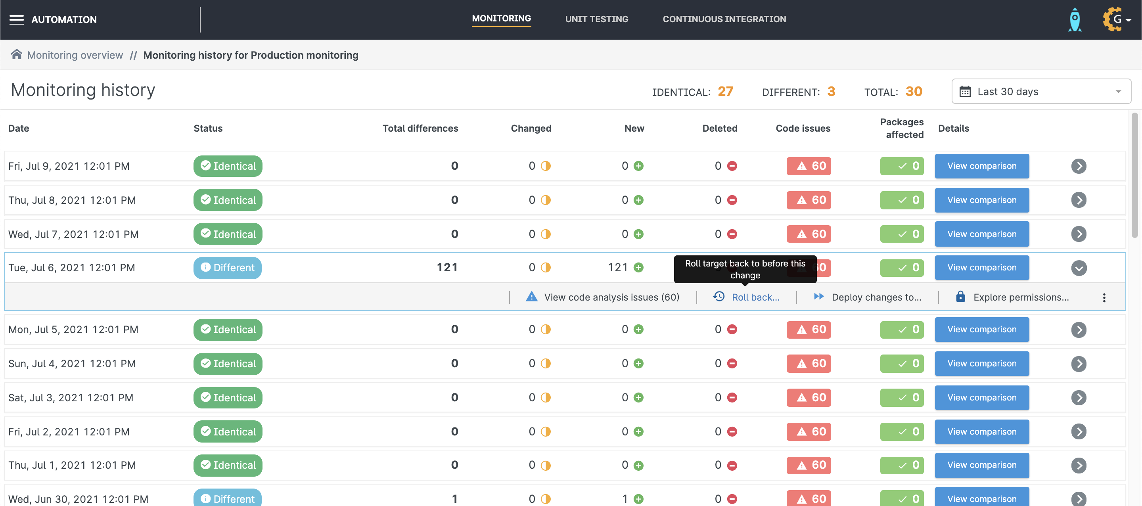Screen dimensions: 1142x506
Task: Click the home icon in breadcrumb
Action: [16, 55]
